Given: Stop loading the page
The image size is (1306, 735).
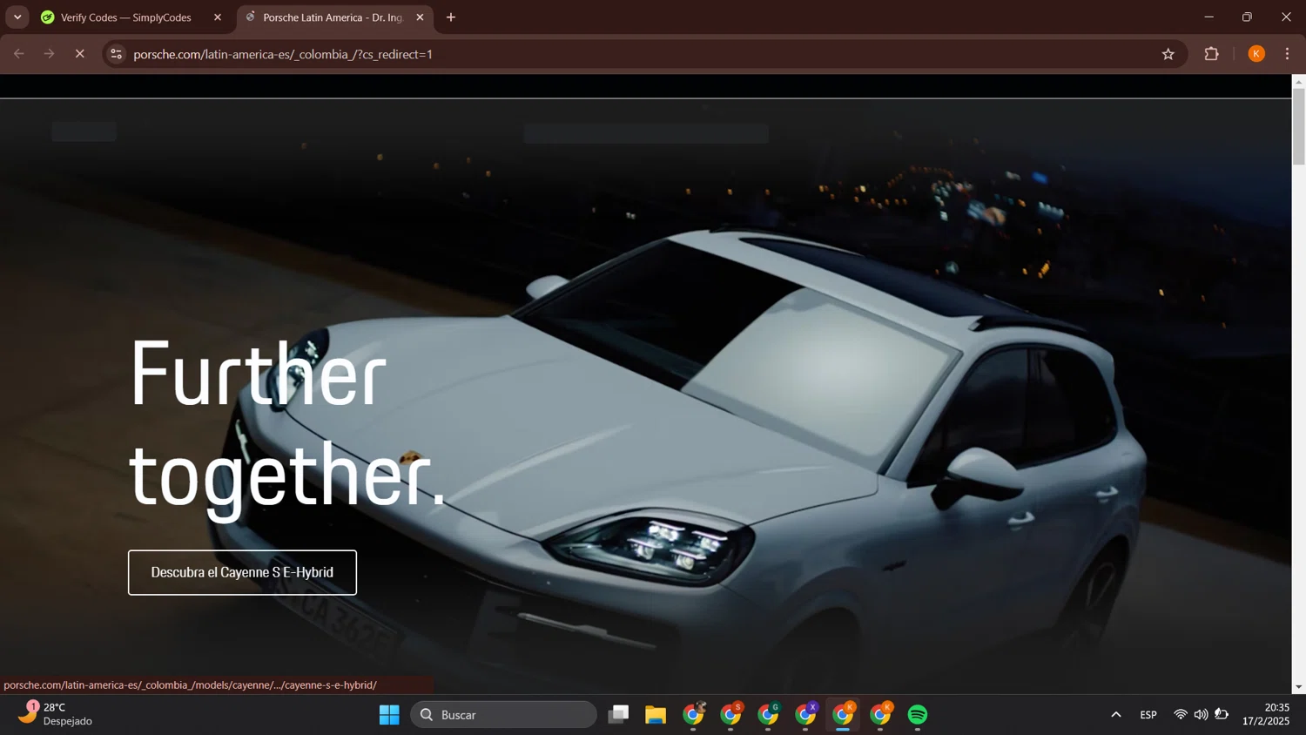Looking at the screenshot, I should coord(79,54).
